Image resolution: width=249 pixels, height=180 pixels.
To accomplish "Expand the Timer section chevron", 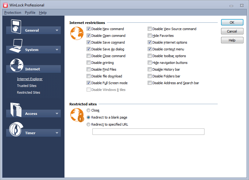I will [57, 133].
